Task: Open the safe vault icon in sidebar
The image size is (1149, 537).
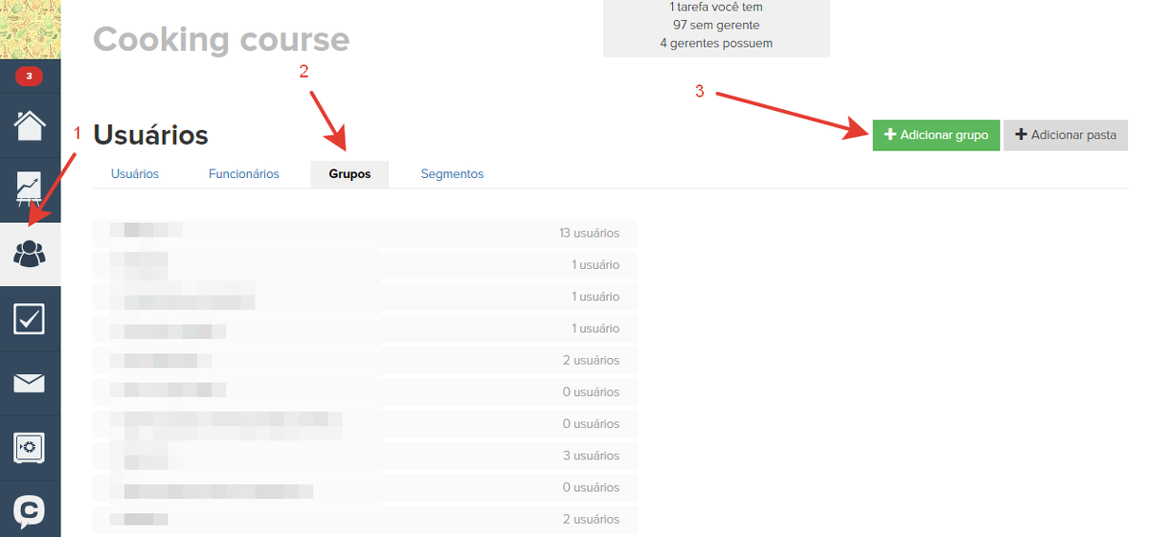Action: click(30, 447)
